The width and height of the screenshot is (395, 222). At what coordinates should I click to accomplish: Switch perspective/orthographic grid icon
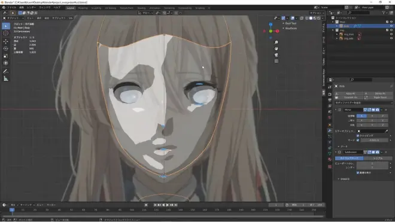[276, 61]
